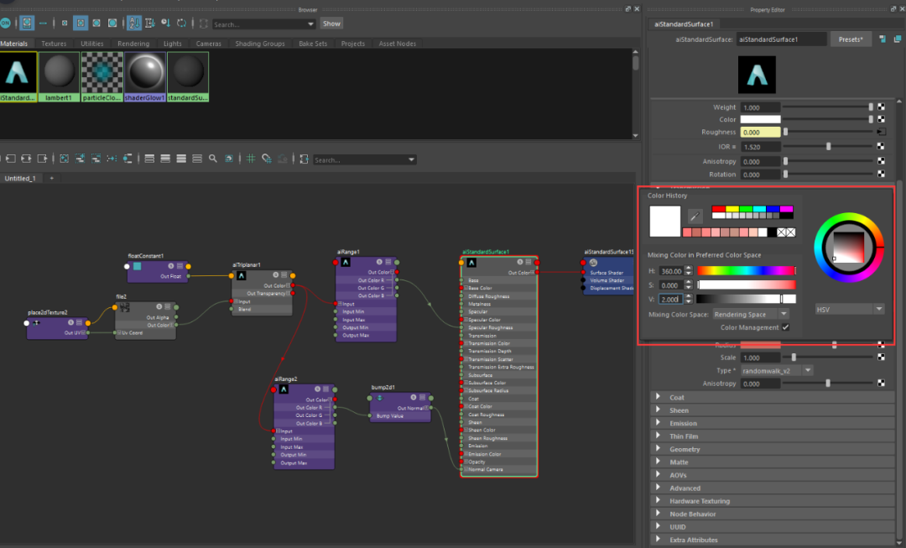Viewport: 906px width, 548px height.
Task: Select the shaderGlow1 material swatch
Action: [x=145, y=77]
